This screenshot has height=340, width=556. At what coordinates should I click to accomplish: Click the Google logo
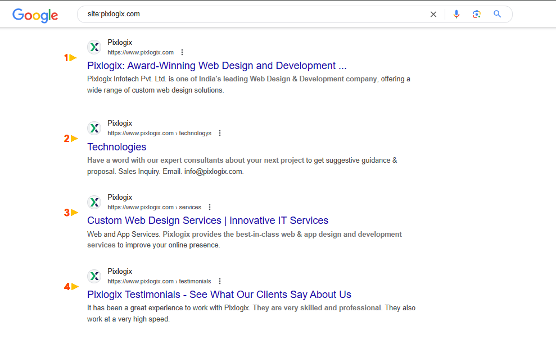click(35, 15)
